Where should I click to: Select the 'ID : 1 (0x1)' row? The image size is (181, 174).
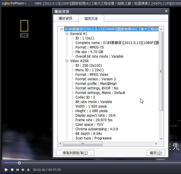(x=85, y=38)
